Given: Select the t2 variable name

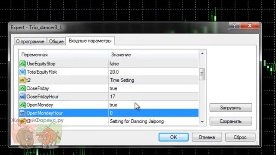Looking at the screenshot, I should pos(28,80).
